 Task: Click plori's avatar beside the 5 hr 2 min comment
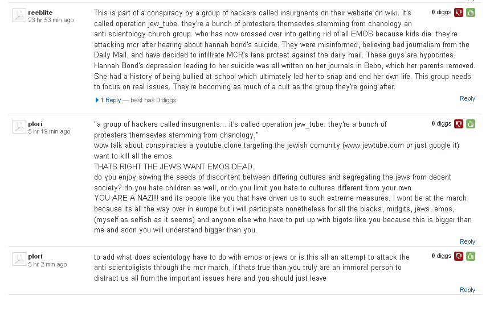tap(19, 260)
